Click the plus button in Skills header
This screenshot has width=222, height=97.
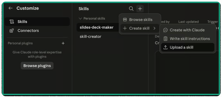click(140, 9)
